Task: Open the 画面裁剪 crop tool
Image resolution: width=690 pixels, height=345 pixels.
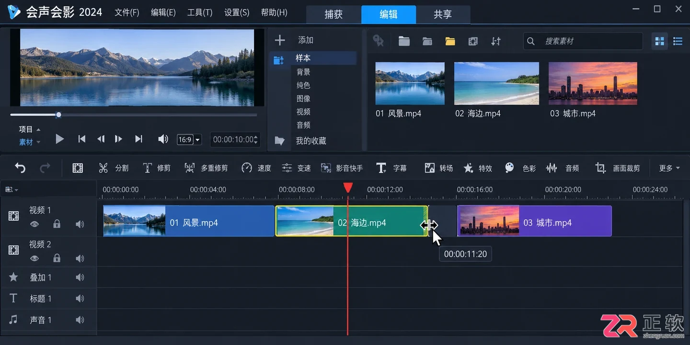Action: pyautogui.click(x=617, y=168)
